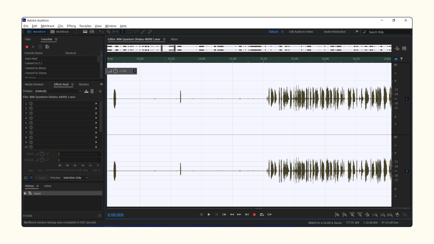Select the Edit Audio to Video workspace
The width and height of the screenshot is (434, 244).
pyautogui.click(x=301, y=32)
